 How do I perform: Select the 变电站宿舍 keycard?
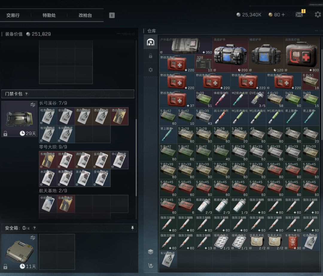[x=102, y=178]
